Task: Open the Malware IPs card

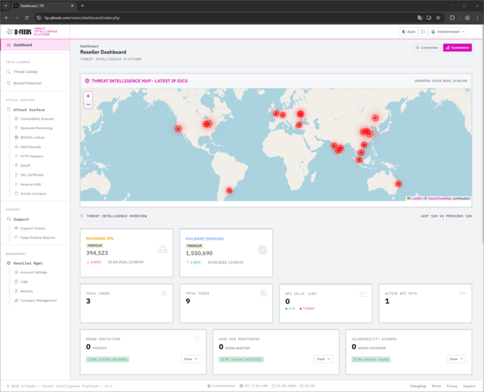Action: [127, 253]
